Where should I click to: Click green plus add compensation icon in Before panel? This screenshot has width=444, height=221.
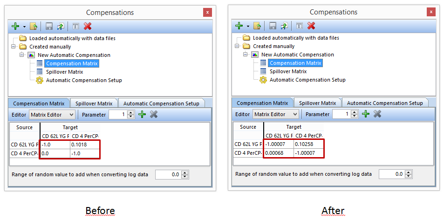click(x=15, y=26)
